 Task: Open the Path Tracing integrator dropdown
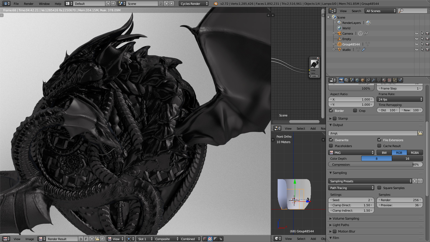(x=351, y=188)
